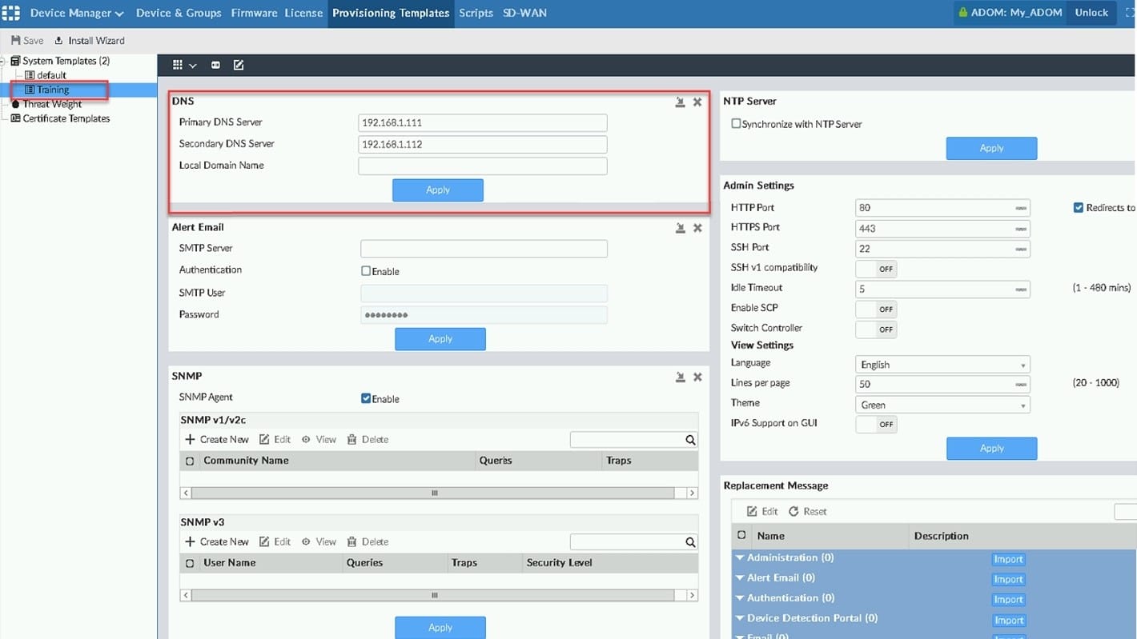Viewport: 1137px width, 639px height.
Task: Open the Firmware tab
Action: (x=255, y=13)
